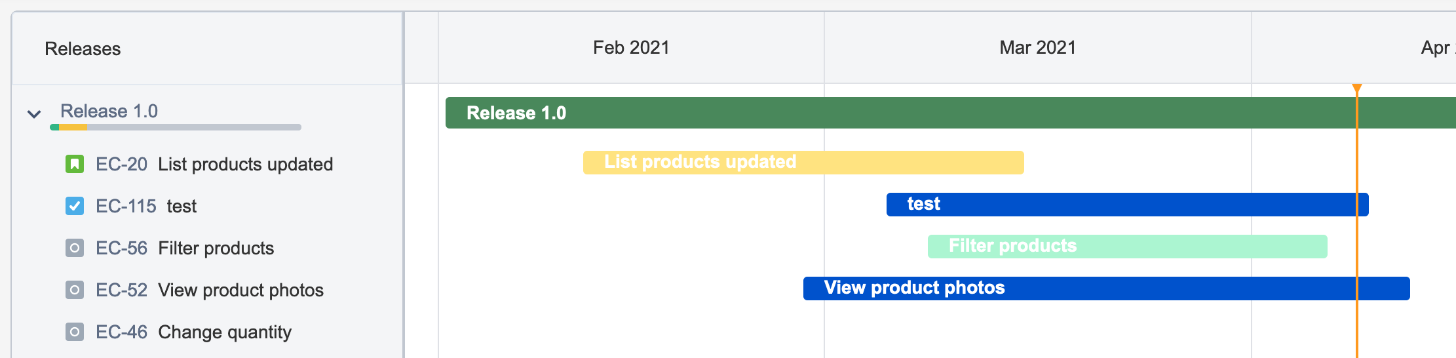Viewport: 1456px width, 358px height.
Task: Select the View product photos row title
Action: (x=241, y=290)
